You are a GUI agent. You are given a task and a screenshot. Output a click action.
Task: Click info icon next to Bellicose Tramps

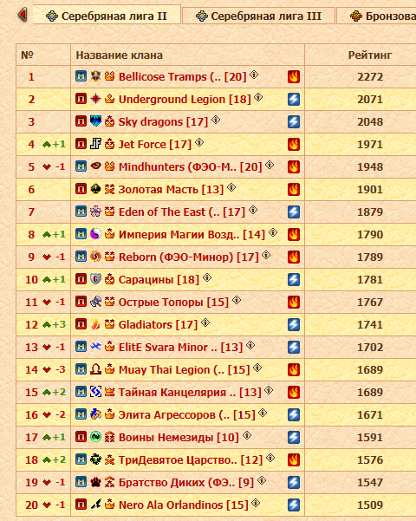click(x=254, y=75)
